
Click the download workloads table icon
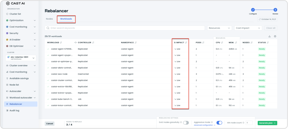point(269,36)
